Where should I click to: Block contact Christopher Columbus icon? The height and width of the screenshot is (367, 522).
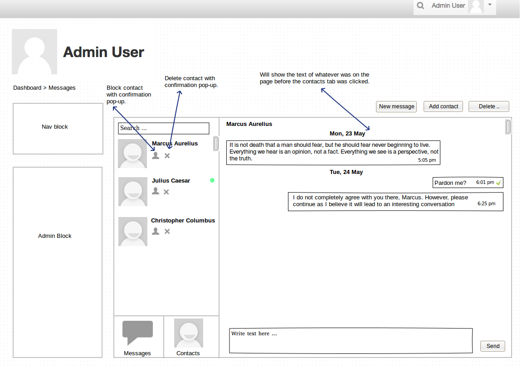(156, 231)
